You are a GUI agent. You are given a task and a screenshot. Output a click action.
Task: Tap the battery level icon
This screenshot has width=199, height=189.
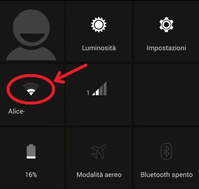[31, 151]
